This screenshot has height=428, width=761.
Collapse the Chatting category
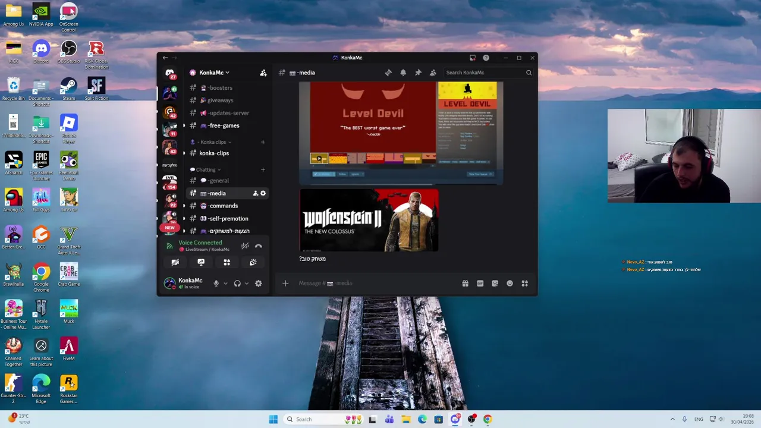tap(205, 169)
